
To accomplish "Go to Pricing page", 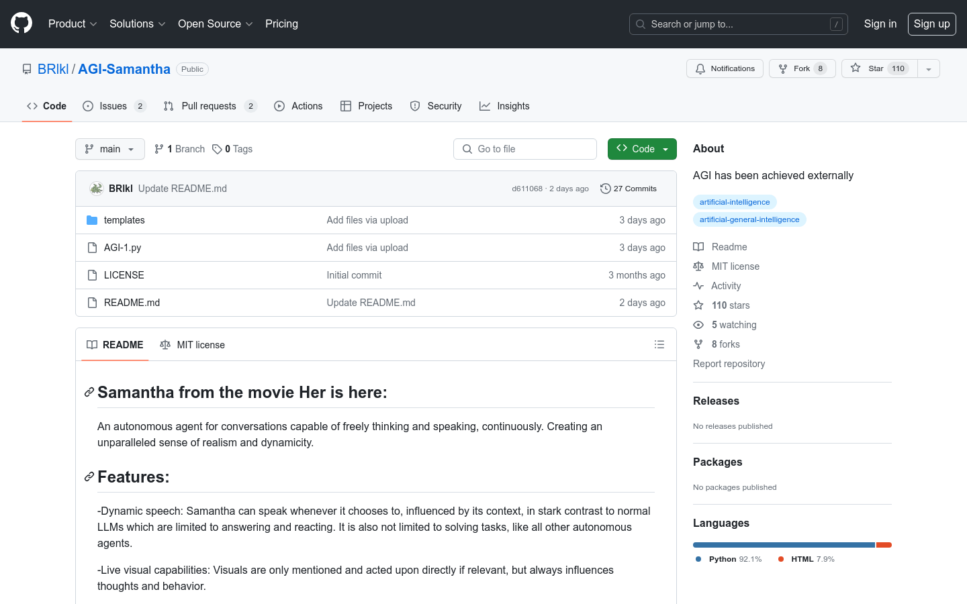I will (x=281, y=23).
